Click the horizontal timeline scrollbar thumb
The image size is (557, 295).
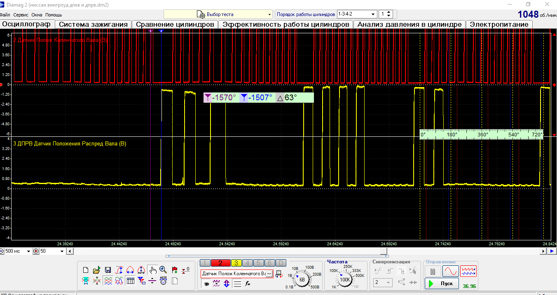tap(384, 251)
